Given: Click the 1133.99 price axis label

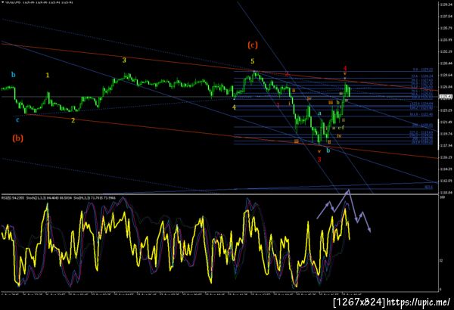Looking at the screenshot, I should click(446, 39).
